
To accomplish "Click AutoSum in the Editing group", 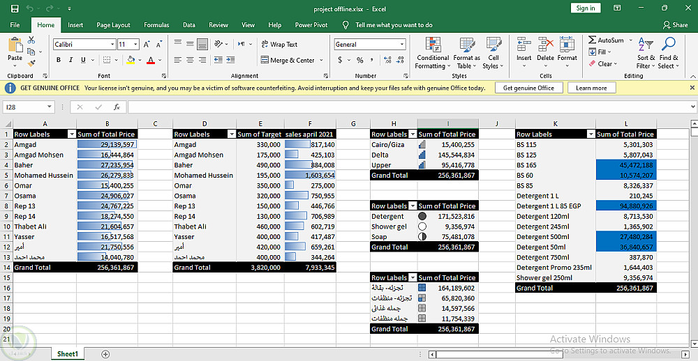I will 606,40.
